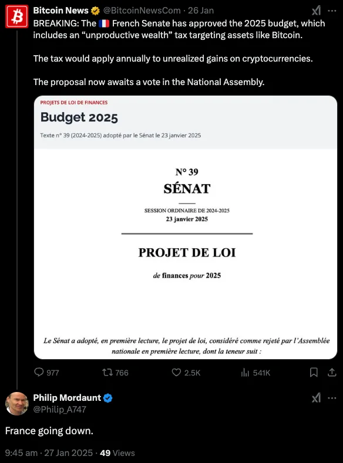View analytics showing 541K views
Screen dimensions: 343x463
click(255, 373)
